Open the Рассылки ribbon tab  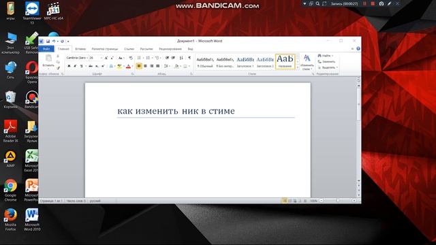pyautogui.click(x=146, y=49)
